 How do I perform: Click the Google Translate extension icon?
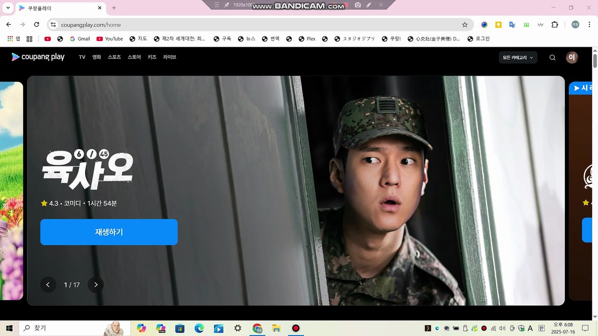[x=513, y=25]
